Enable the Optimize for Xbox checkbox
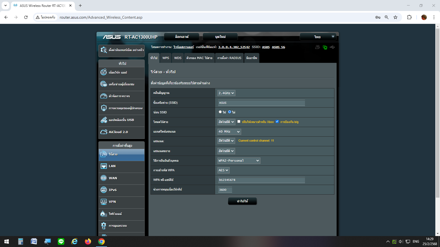440x247 pixels. 239,122
